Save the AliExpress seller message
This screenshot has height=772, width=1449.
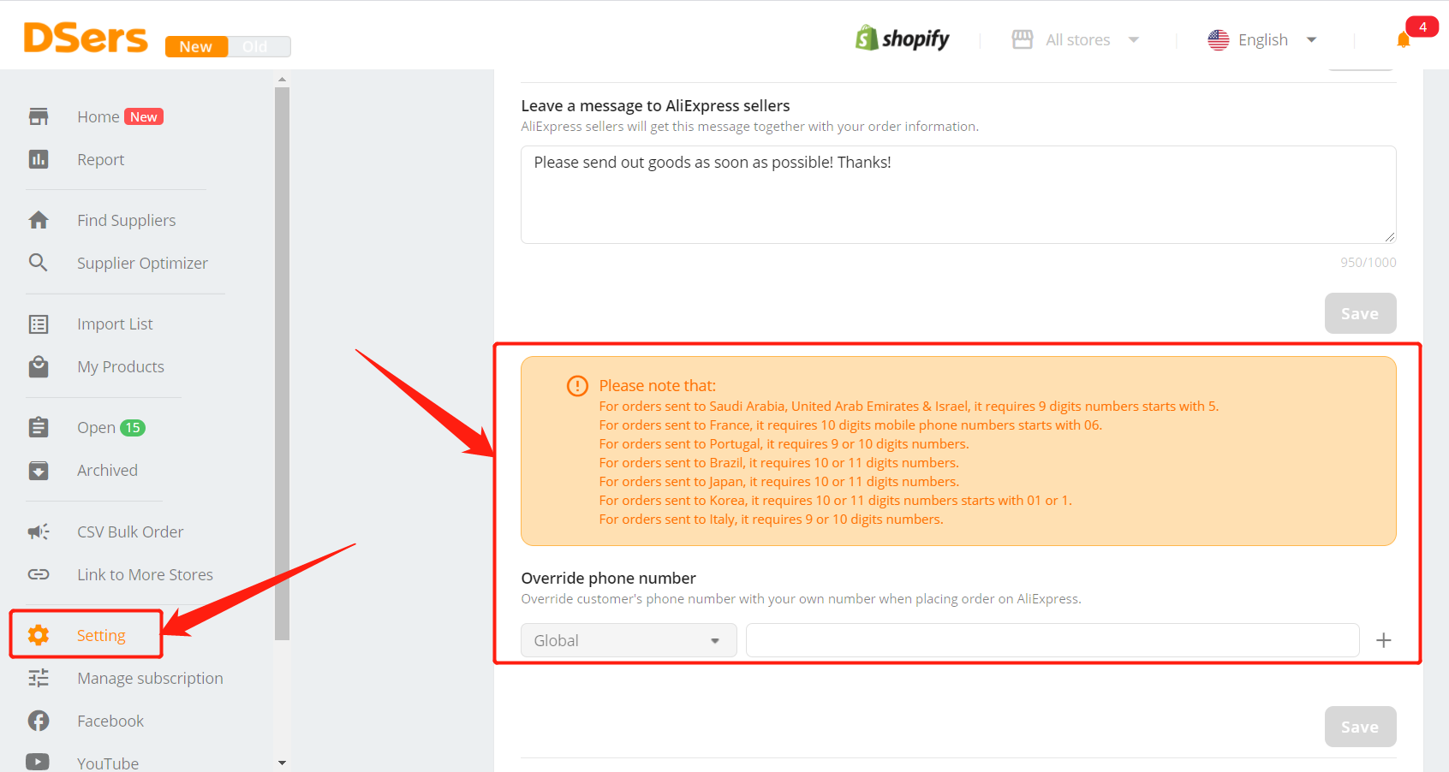[x=1360, y=313]
